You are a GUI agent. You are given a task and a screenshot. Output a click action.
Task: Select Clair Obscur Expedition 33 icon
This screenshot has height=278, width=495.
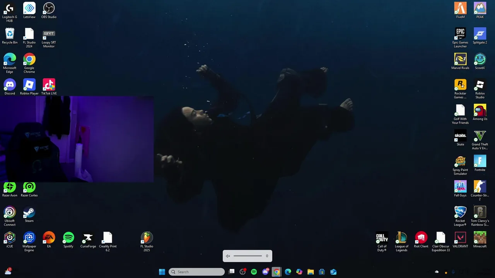click(440, 242)
